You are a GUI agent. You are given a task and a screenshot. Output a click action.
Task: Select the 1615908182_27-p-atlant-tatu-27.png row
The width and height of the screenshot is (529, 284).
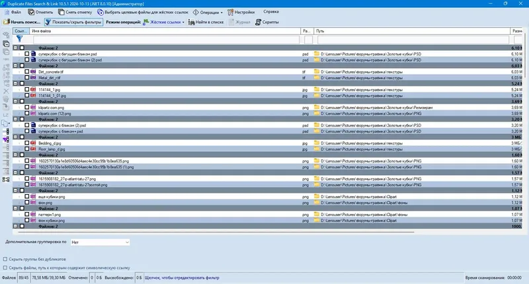(x=268, y=179)
